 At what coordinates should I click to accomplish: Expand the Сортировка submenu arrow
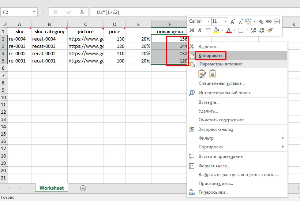point(283,147)
